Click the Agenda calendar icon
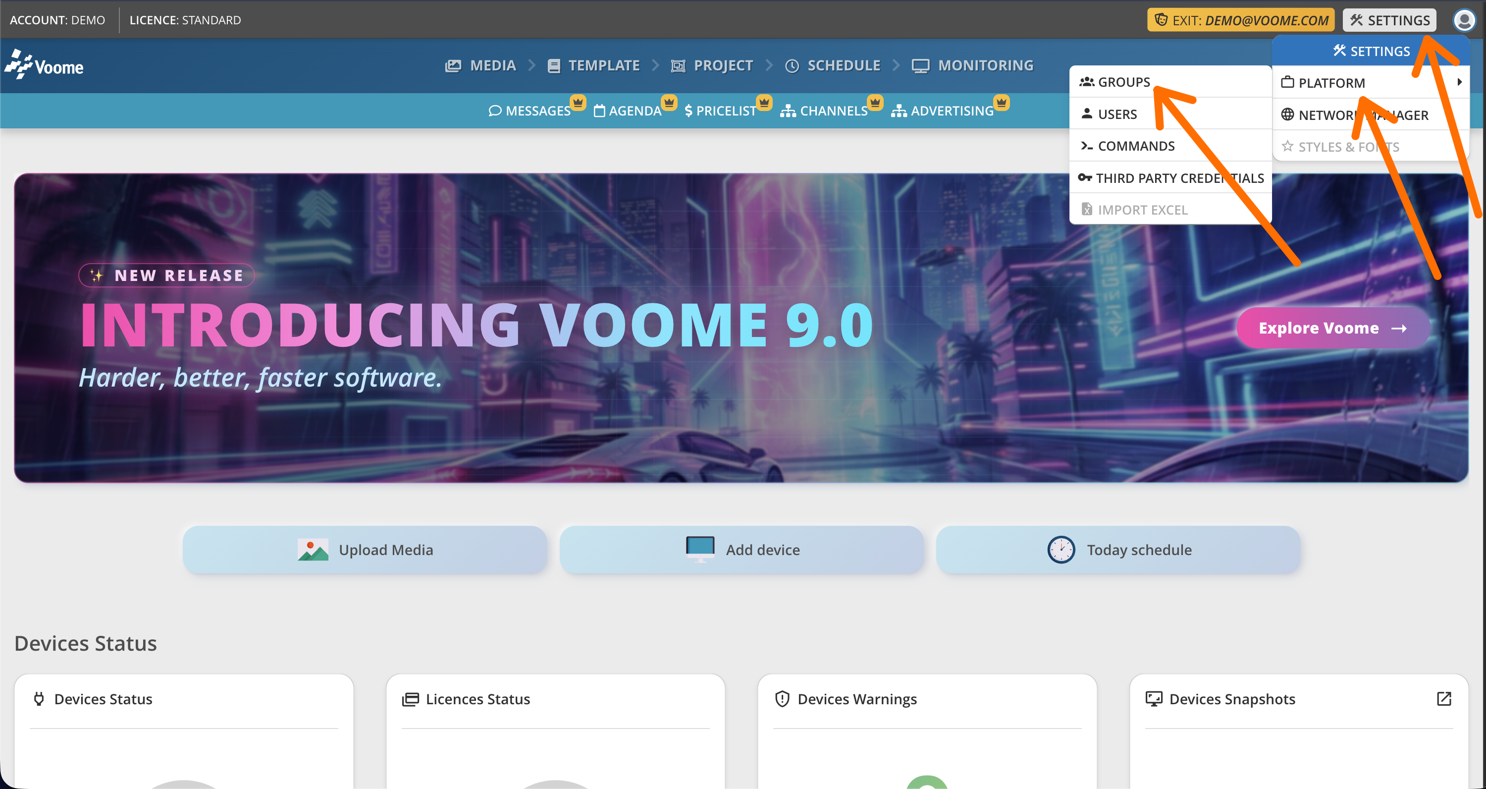Viewport: 1486px width, 789px height. [x=599, y=111]
